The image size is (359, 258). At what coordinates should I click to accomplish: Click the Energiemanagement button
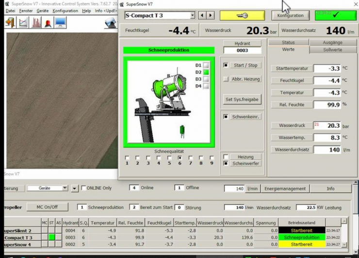coord(285,188)
